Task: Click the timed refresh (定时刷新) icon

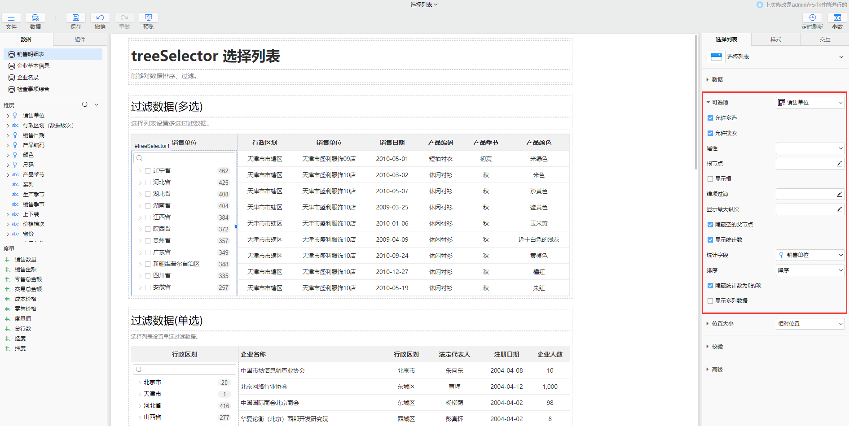Action: point(812,18)
